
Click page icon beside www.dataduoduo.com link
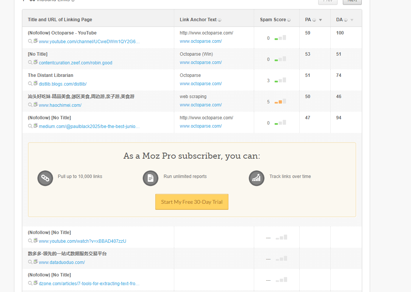tap(35, 262)
